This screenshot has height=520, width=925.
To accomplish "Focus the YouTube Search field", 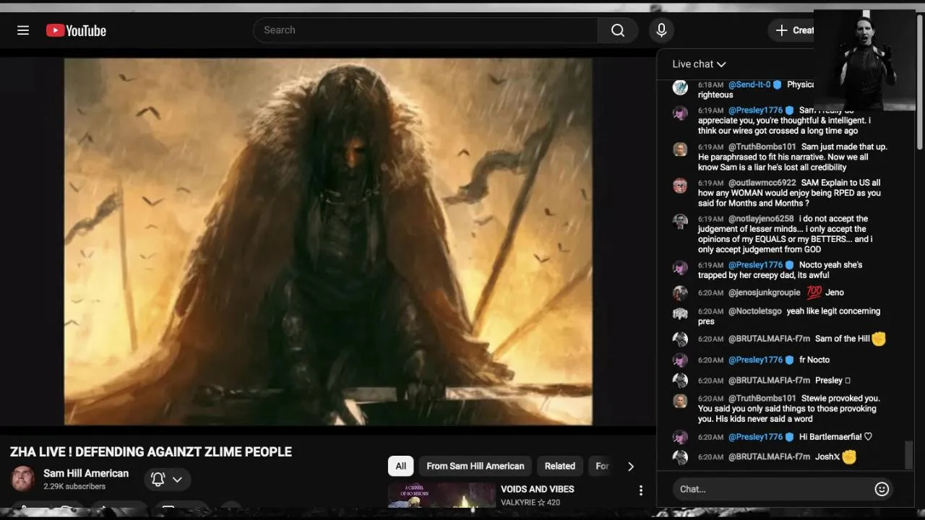I will point(426,30).
